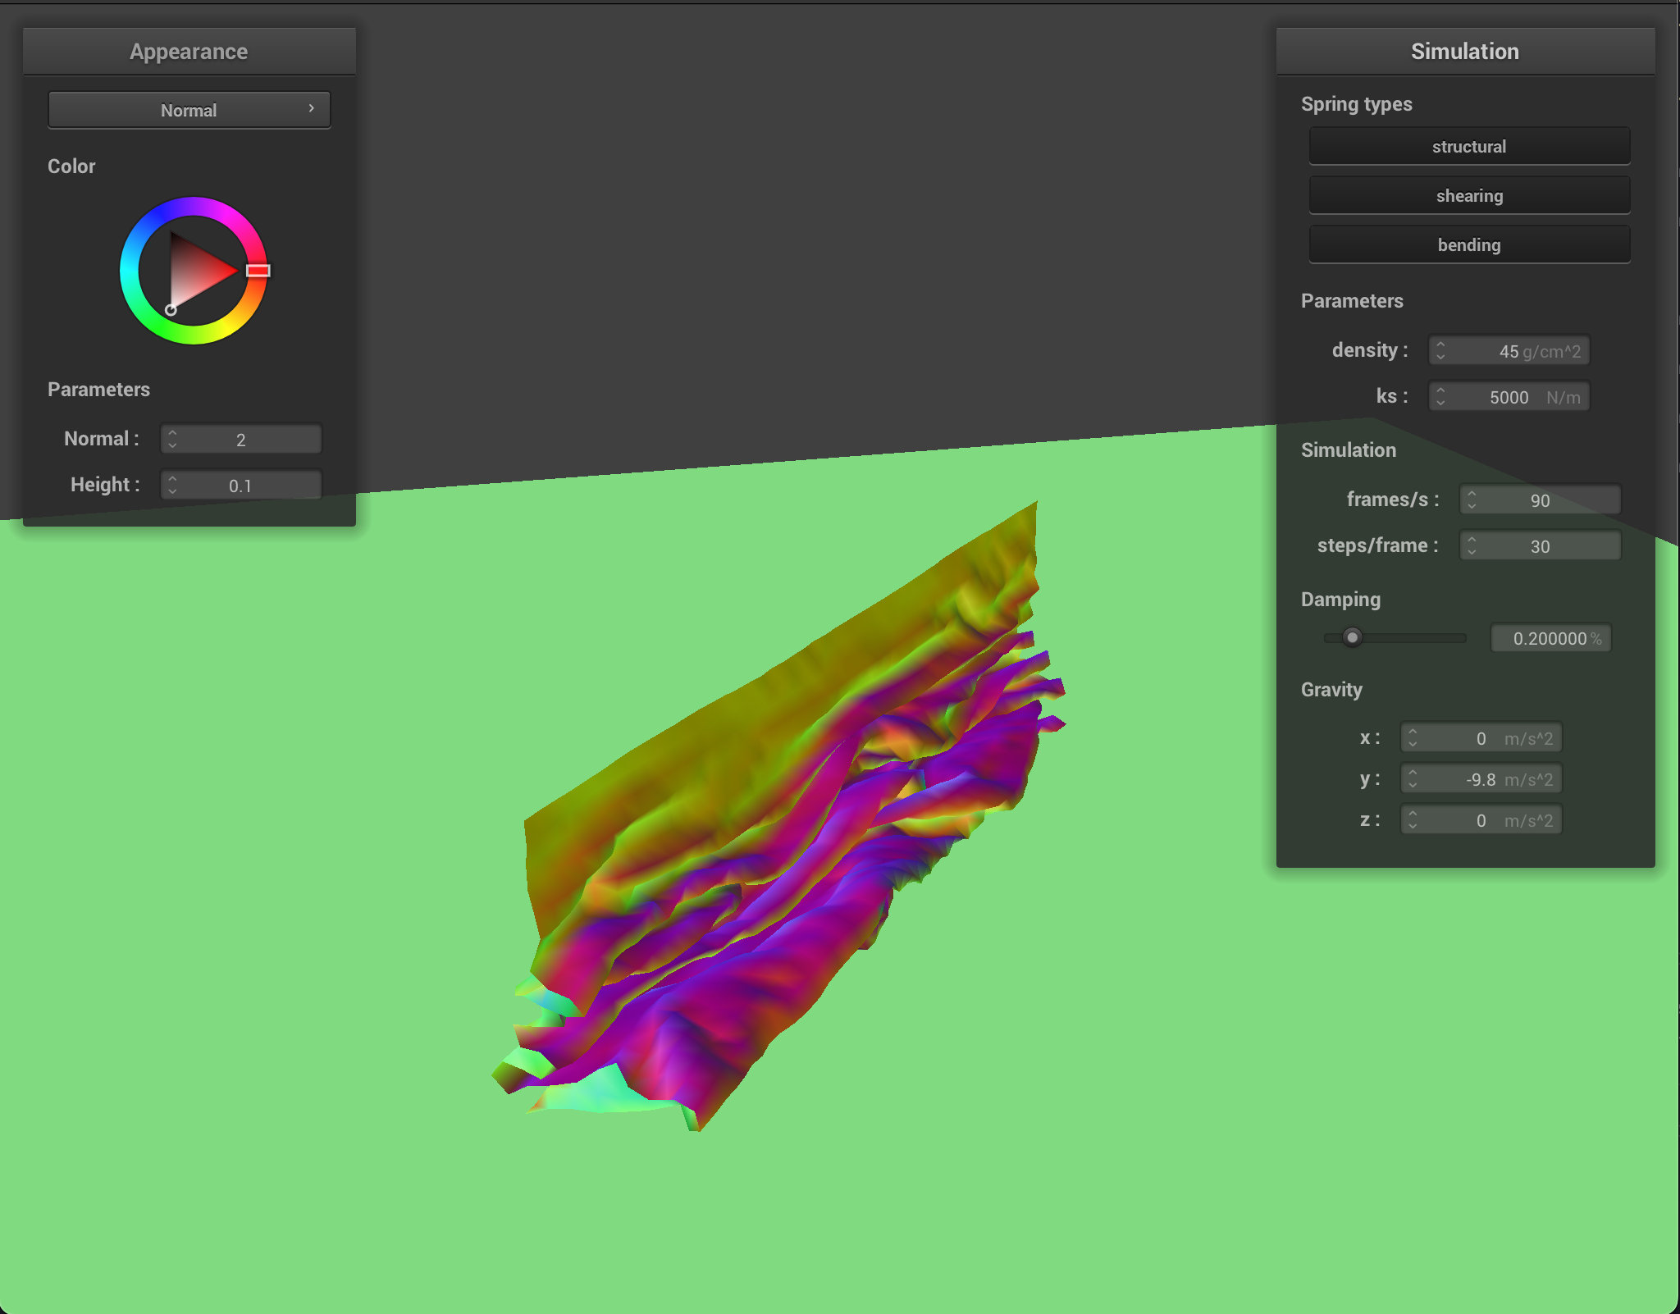The width and height of the screenshot is (1680, 1314).
Task: Click the Appearance panel header
Action: (x=189, y=51)
